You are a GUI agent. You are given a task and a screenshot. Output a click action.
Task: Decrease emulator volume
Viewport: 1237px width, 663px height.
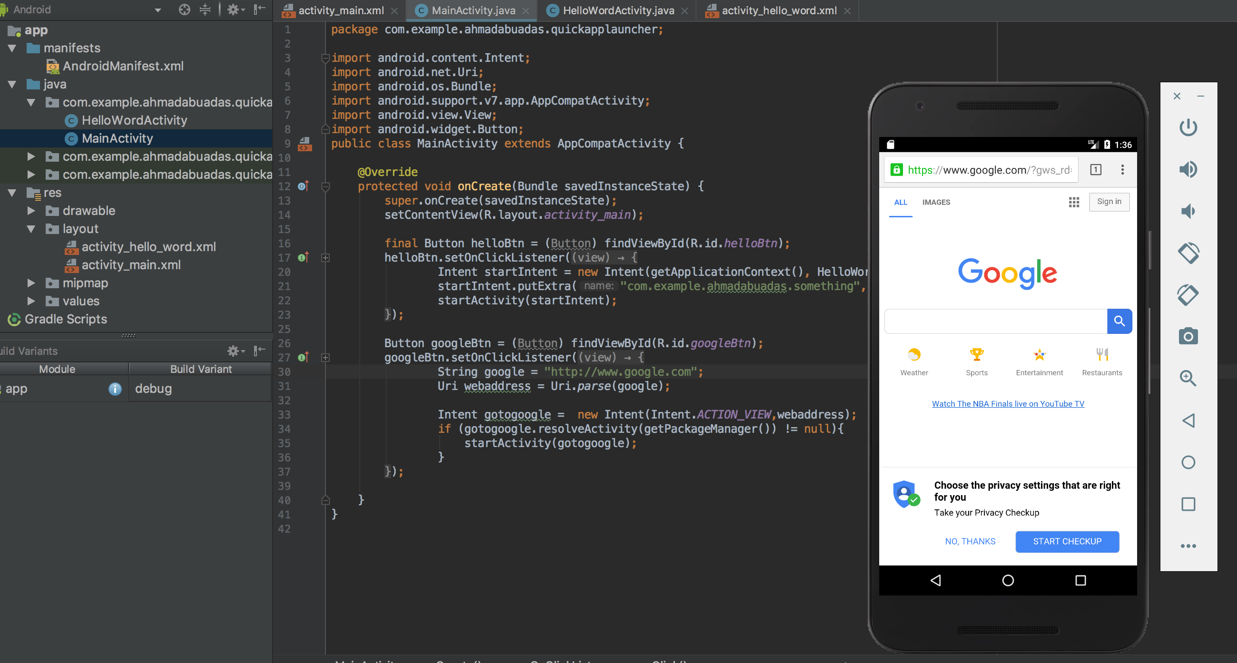[1188, 211]
